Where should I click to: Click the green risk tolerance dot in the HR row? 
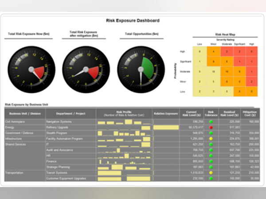coord(211,156)
